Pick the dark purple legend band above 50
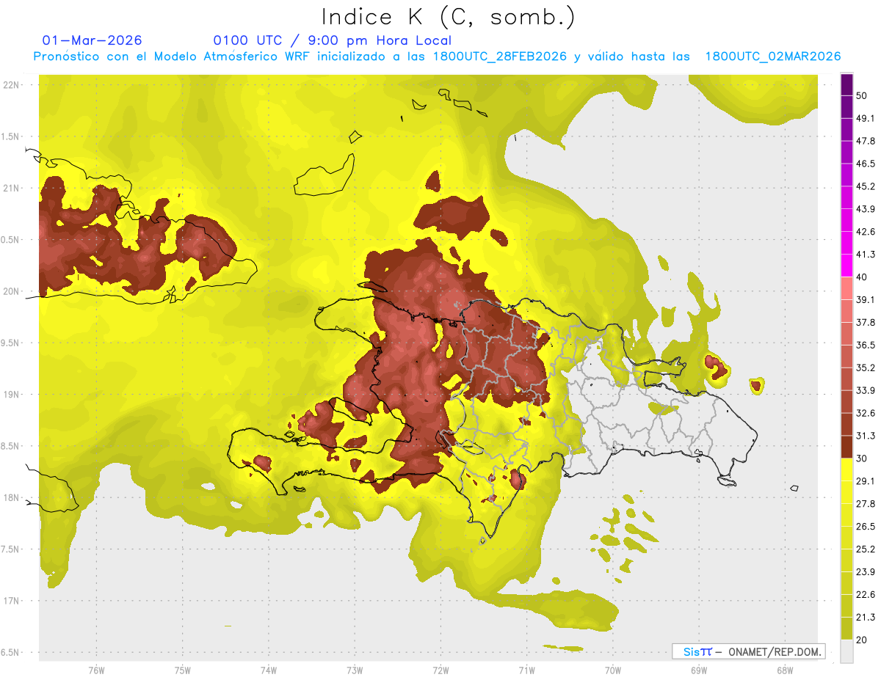This screenshot has width=881, height=680. pyautogui.click(x=846, y=84)
